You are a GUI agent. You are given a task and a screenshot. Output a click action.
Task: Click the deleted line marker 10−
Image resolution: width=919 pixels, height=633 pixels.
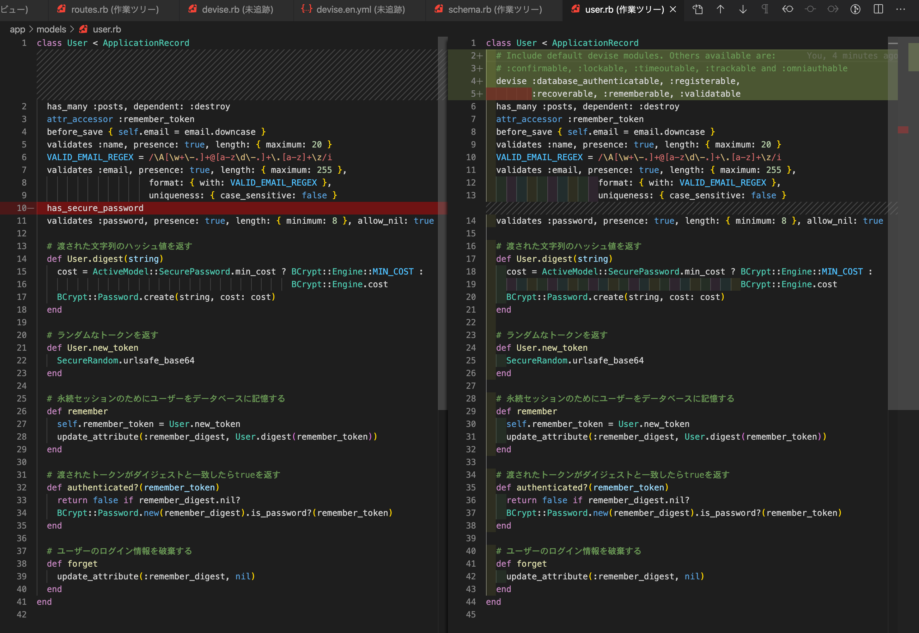25,208
